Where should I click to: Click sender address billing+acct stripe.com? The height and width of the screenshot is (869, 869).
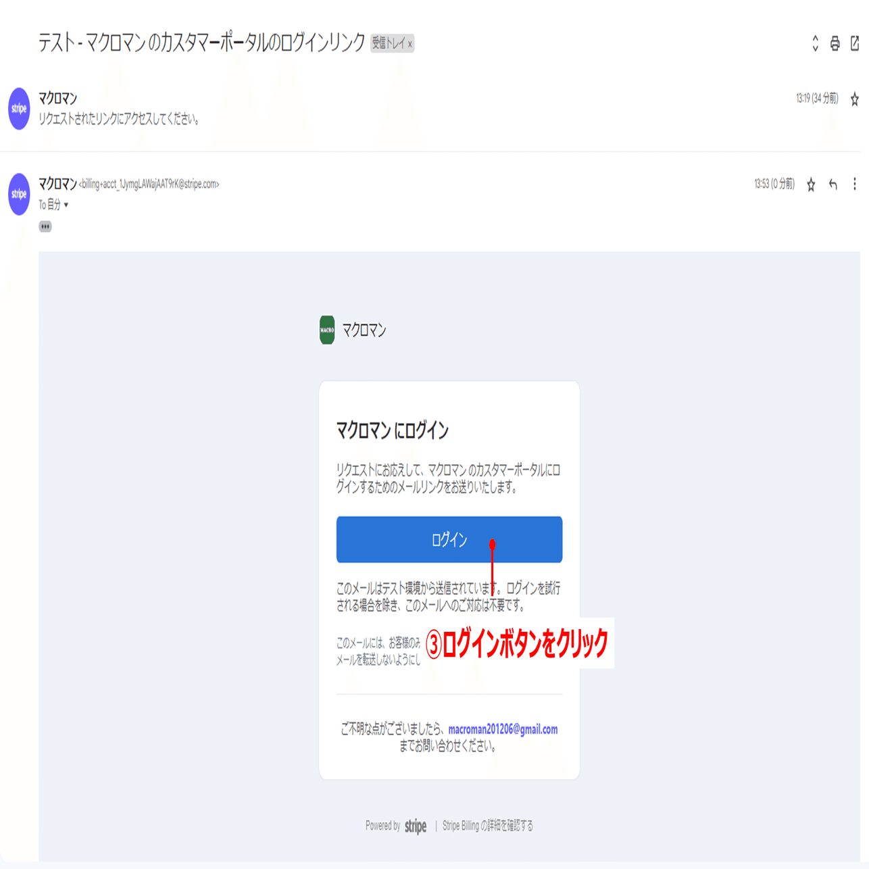point(149,184)
